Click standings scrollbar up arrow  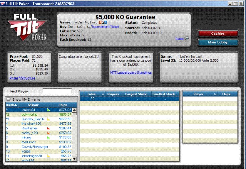tap(75, 110)
